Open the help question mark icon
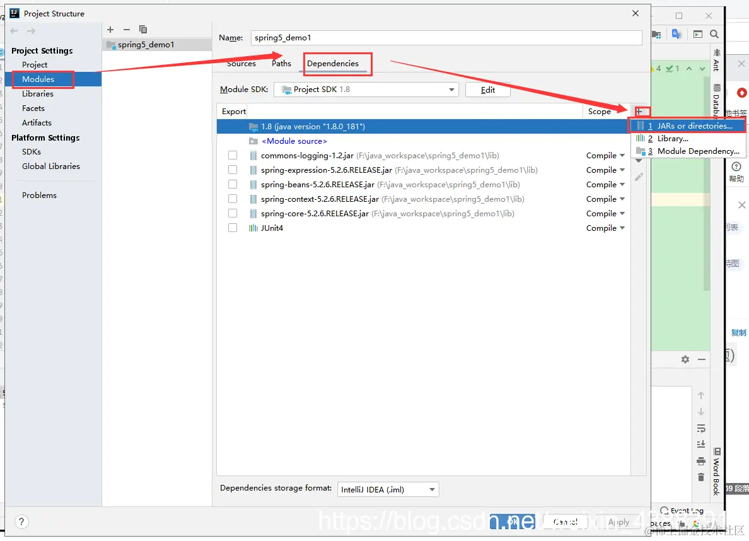749x541 pixels. (x=736, y=167)
